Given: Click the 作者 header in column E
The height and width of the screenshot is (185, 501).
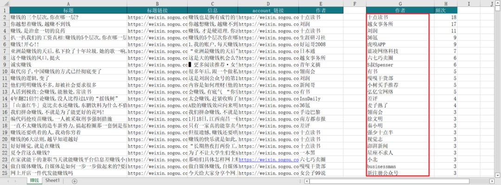Looking at the screenshot, I should [x=321, y=10].
